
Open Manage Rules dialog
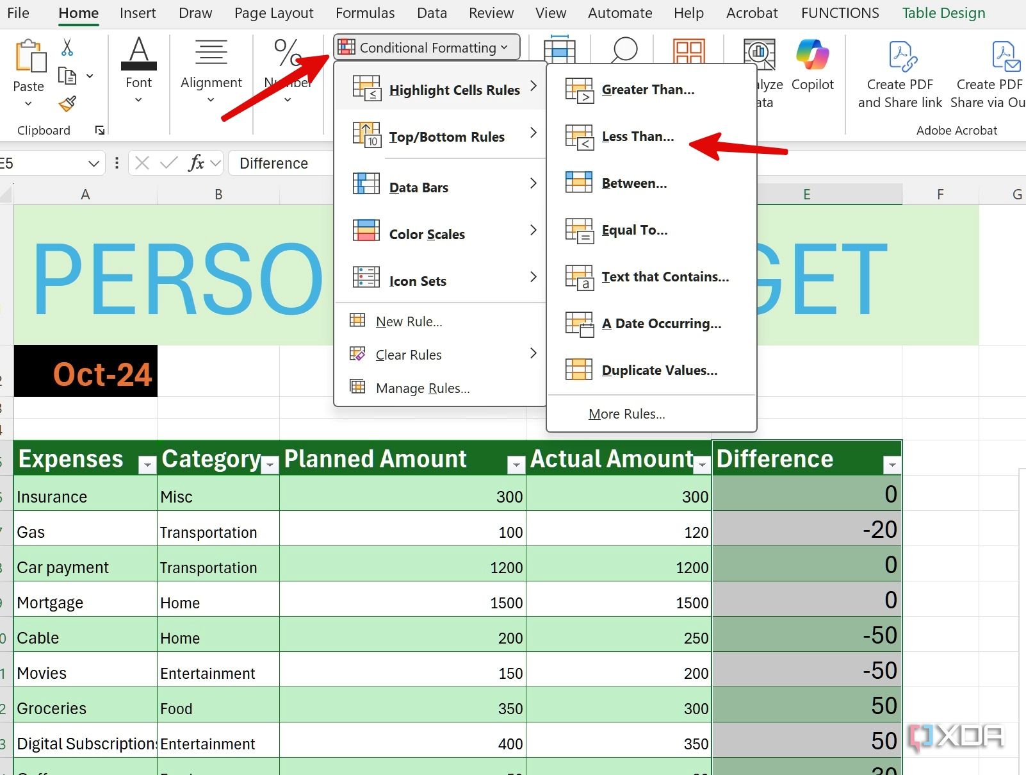422,388
